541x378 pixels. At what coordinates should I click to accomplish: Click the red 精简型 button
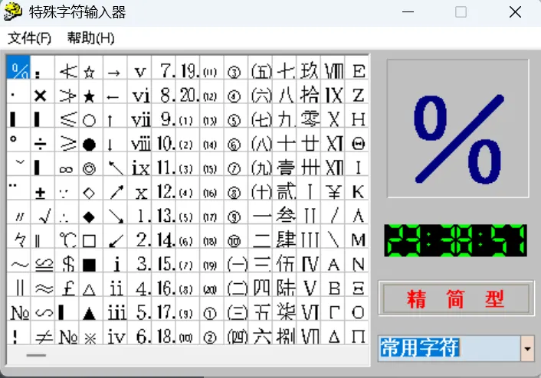(x=455, y=298)
